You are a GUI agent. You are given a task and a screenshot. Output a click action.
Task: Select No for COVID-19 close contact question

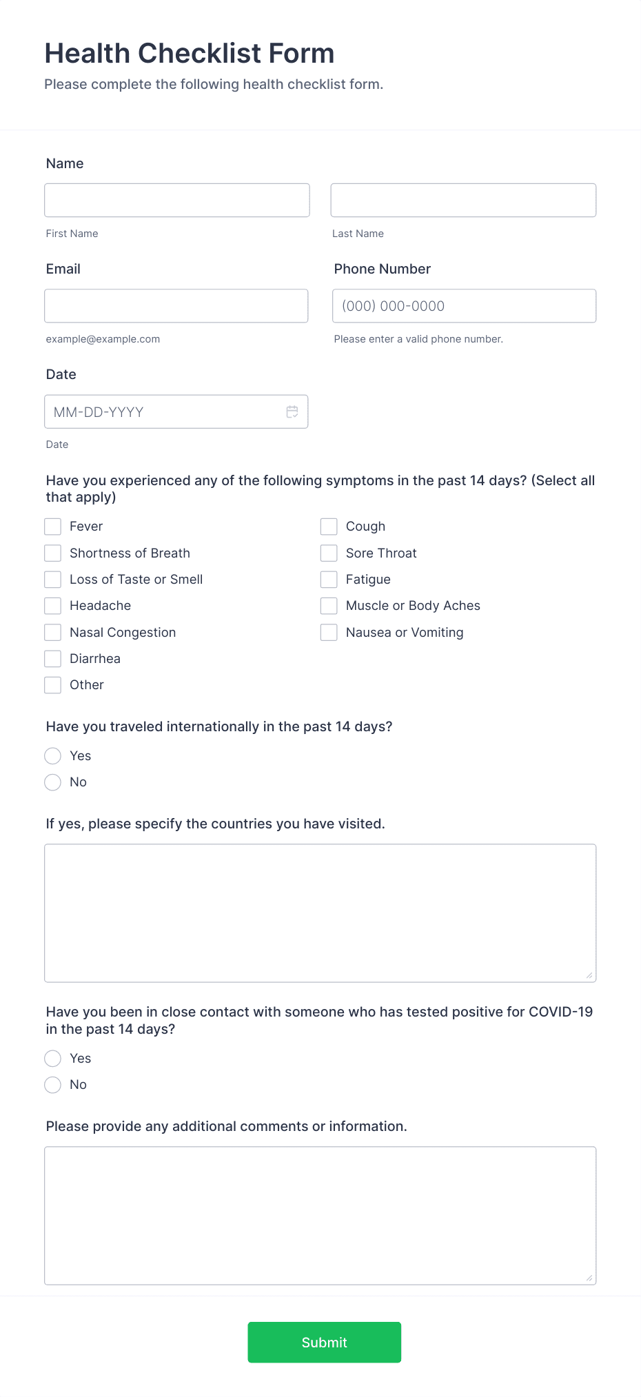52,1084
